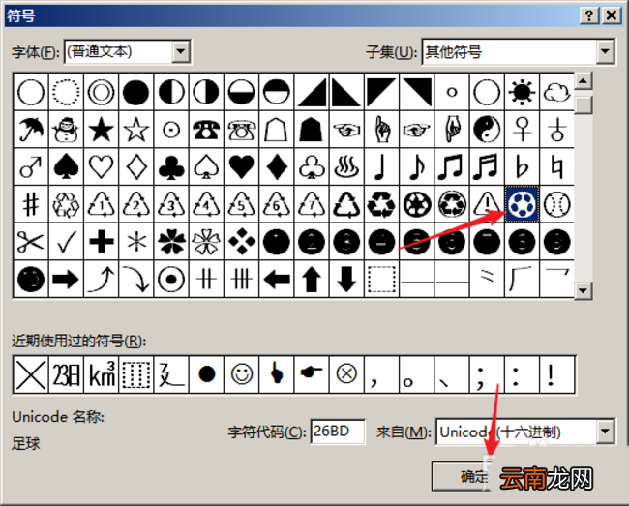Pick the cloud symbol
This screenshot has height=506, width=629.
click(556, 92)
